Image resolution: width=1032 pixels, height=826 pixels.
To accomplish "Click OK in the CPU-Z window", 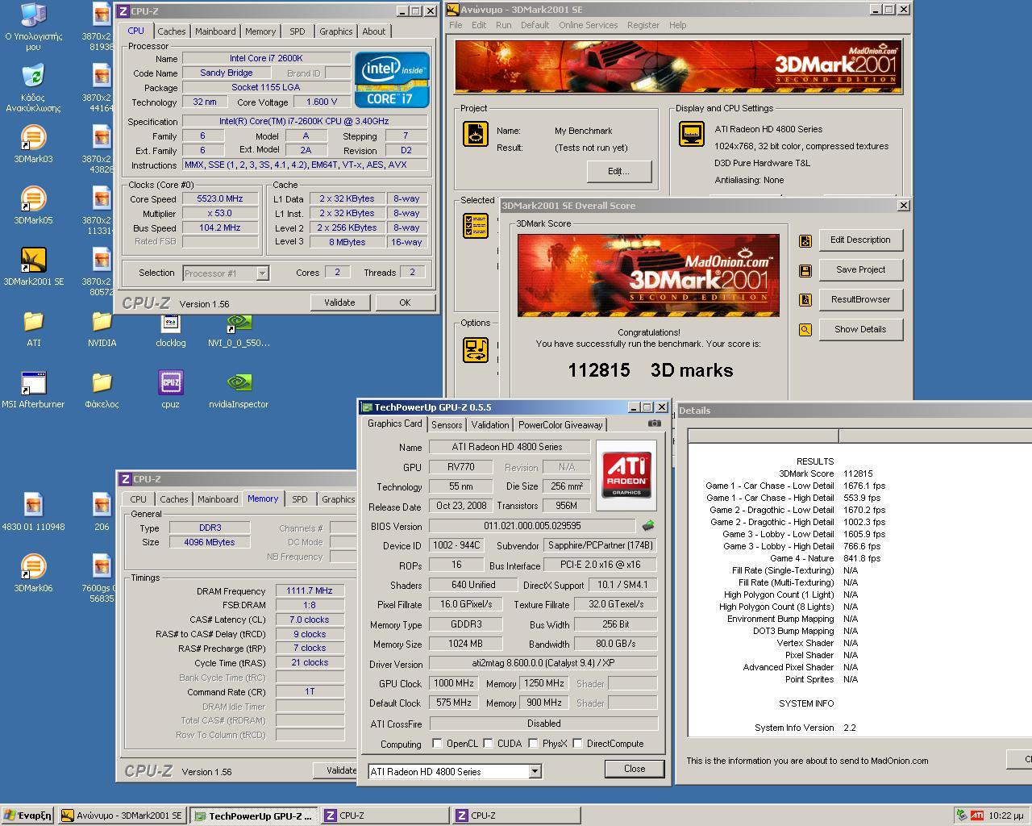I will click(405, 302).
